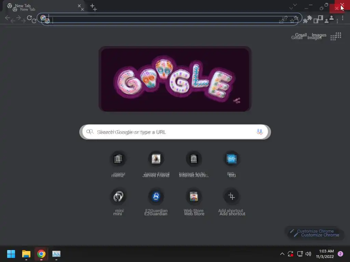
Task: Open the Windows Start menu
Action: click(x=11, y=254)
